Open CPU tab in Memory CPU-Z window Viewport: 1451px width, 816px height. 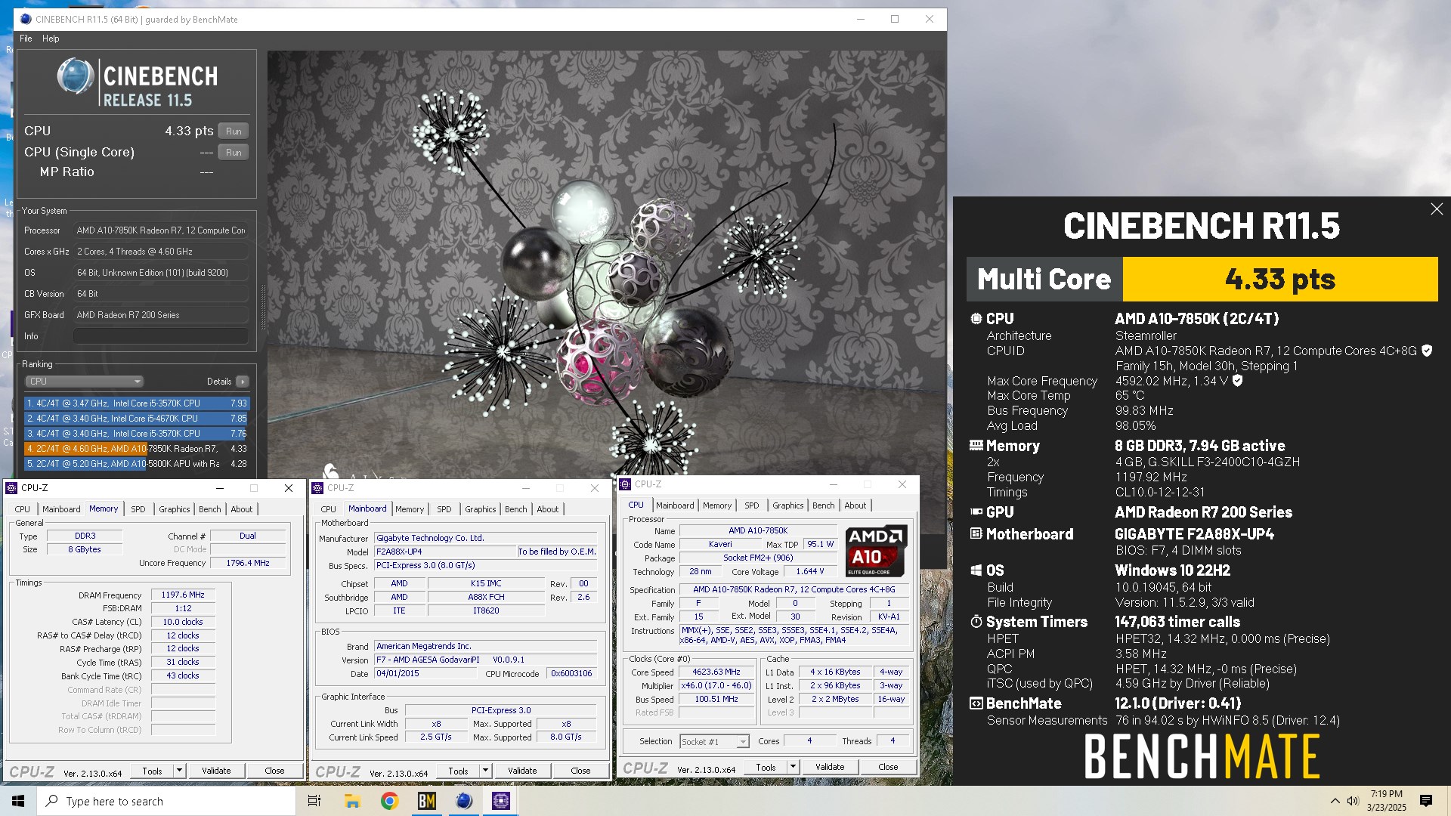pyautogui.click(x=23, y=509)
